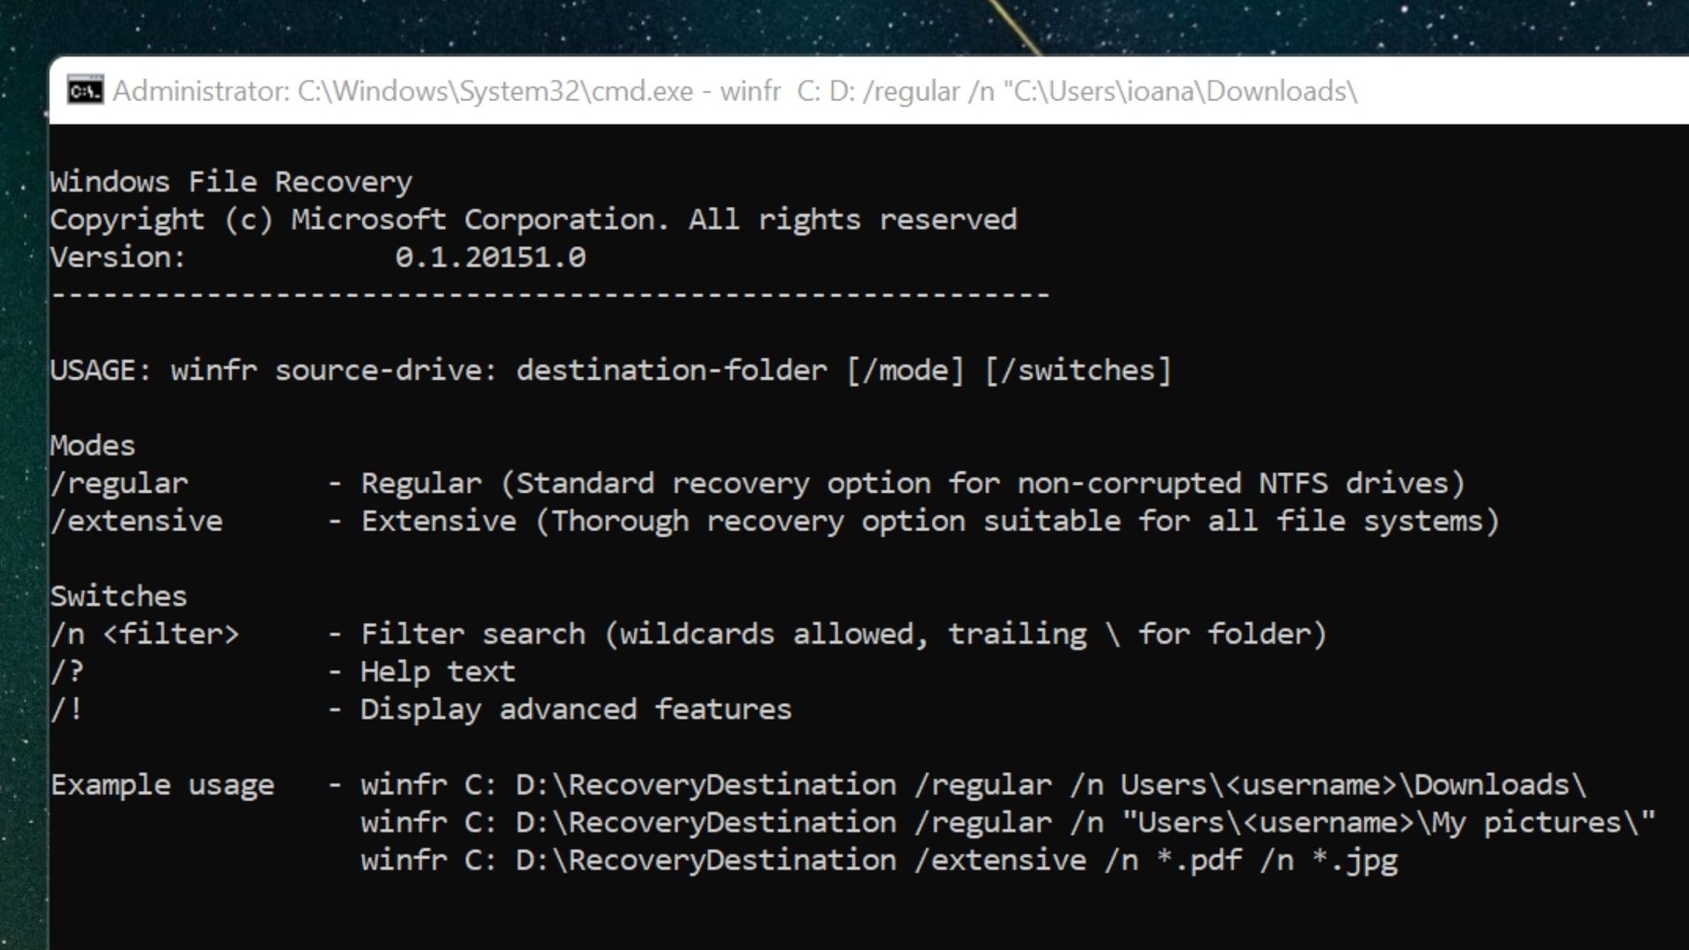Click the Extensive thorough recovery description
This screenshot has height=950, width=1689.
point(930,522)
